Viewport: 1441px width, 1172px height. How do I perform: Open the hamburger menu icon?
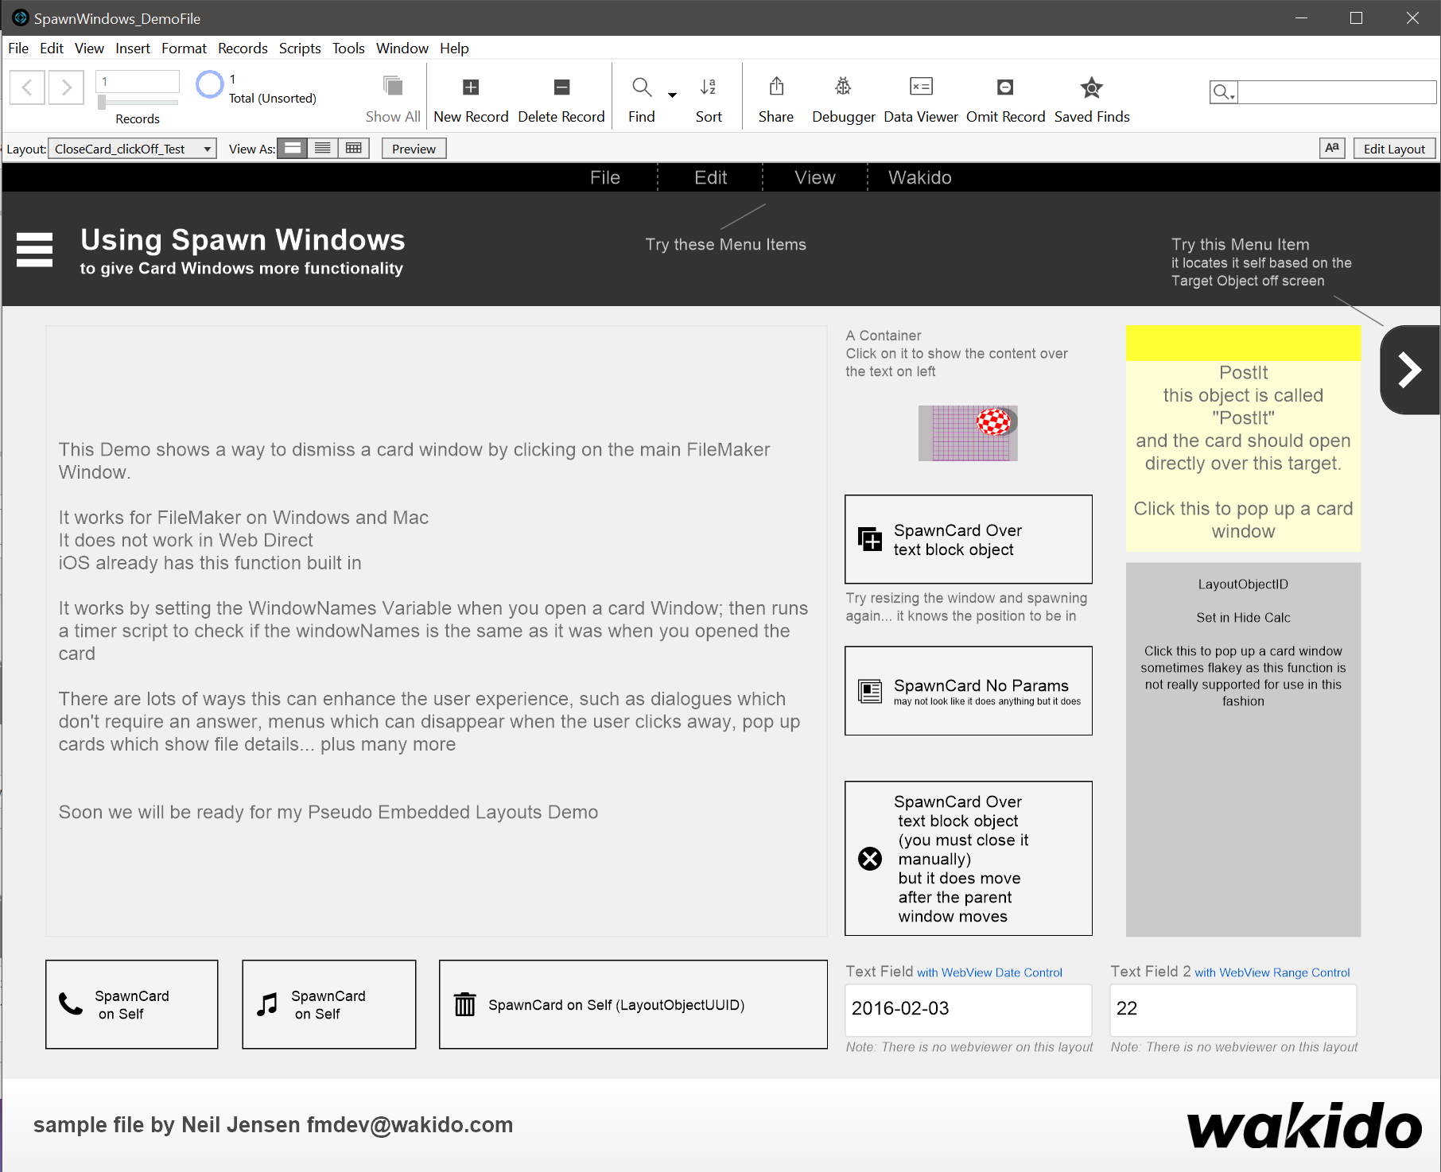tap(35, 250)
